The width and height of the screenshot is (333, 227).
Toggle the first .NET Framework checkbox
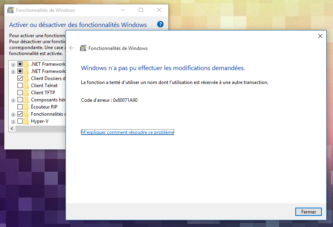20,64
